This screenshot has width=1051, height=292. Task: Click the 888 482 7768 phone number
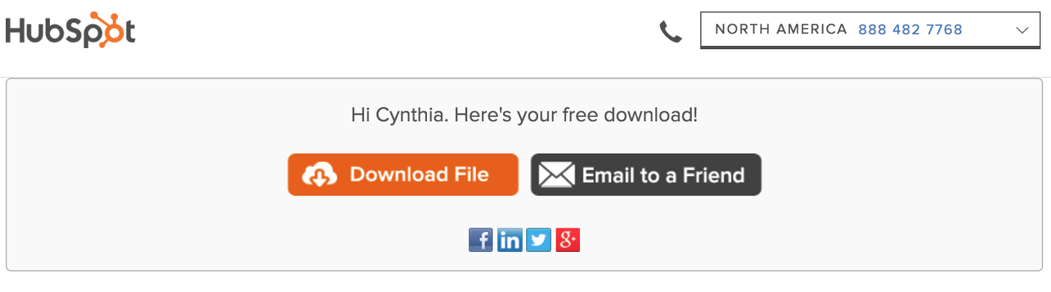click(x=910, y=30)
